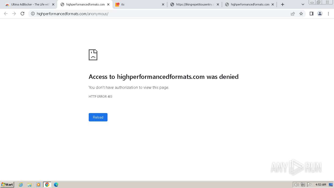The image size is (334, 188).
Task: Click the 4:53 AM system clock
Action: pyautogui.click(x=321, y=185)
